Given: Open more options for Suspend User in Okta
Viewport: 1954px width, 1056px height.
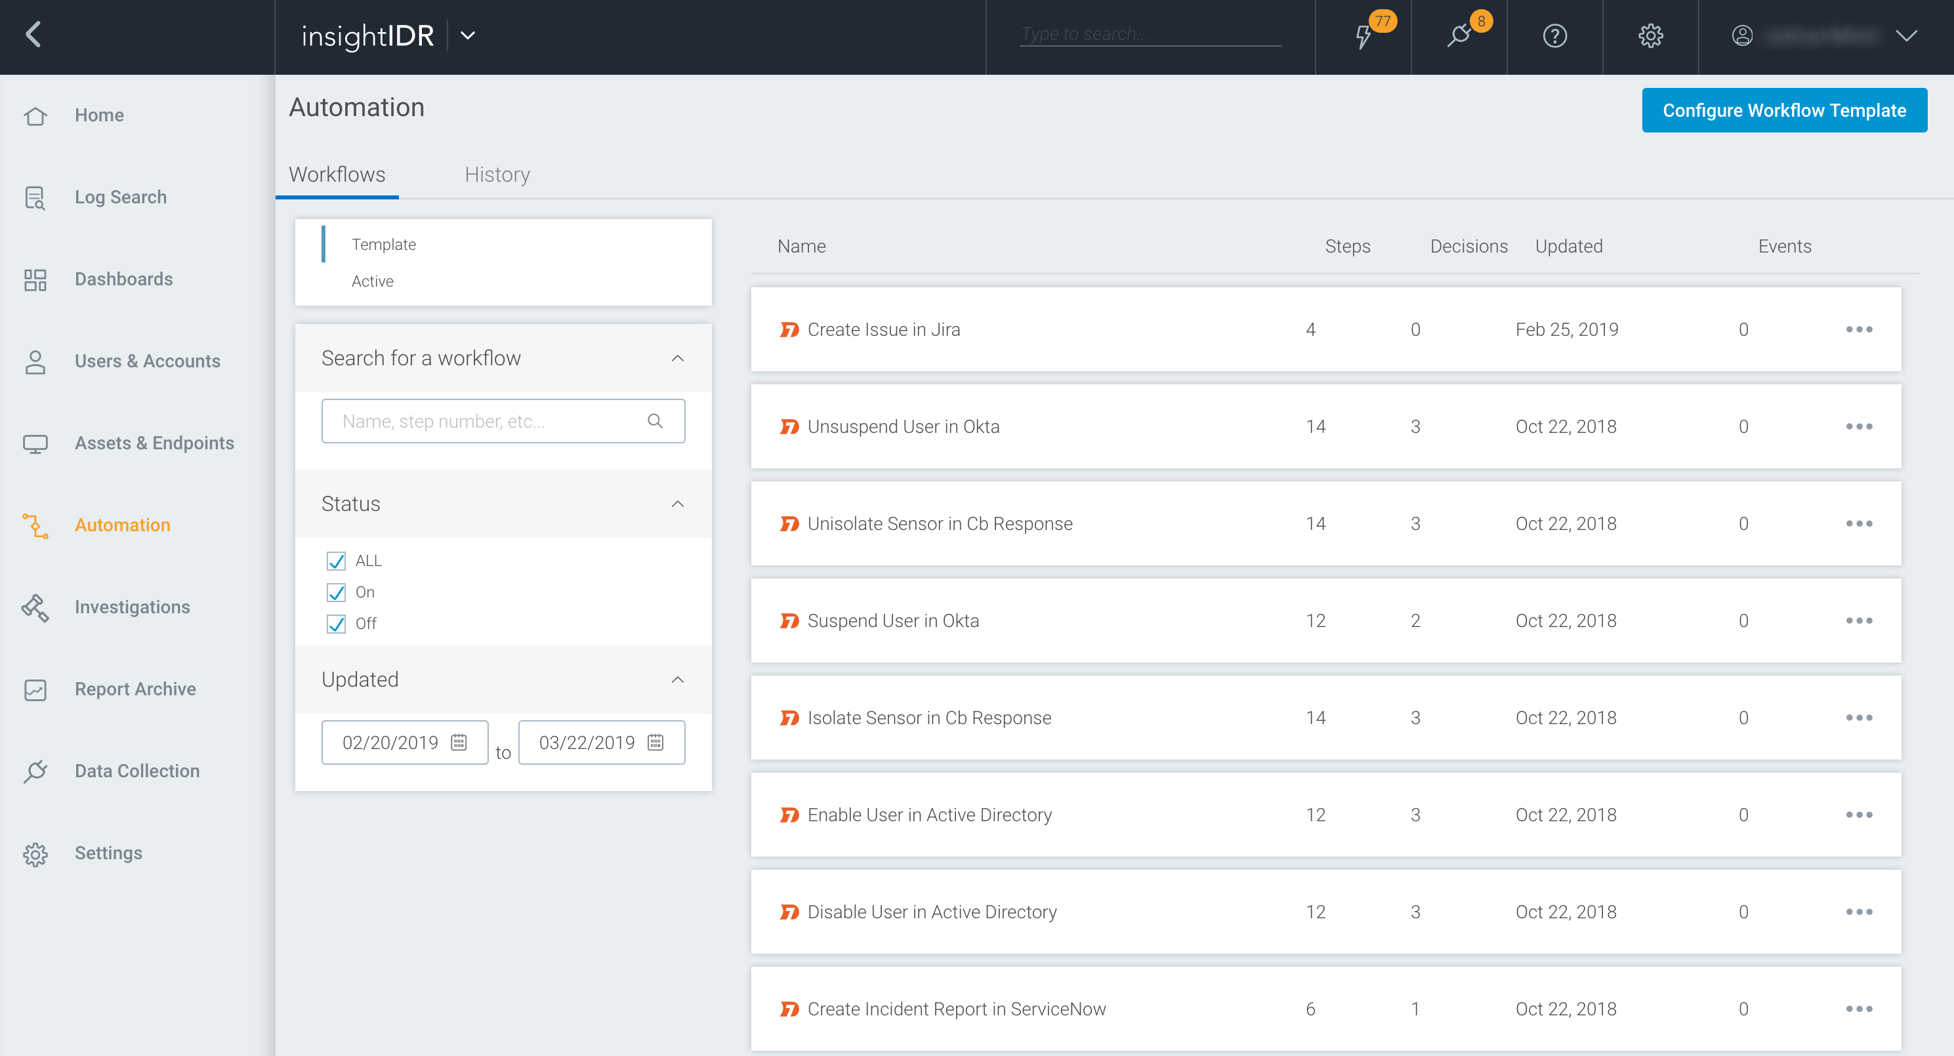Looking at the screenshot, I should (x=1859, y=621).
